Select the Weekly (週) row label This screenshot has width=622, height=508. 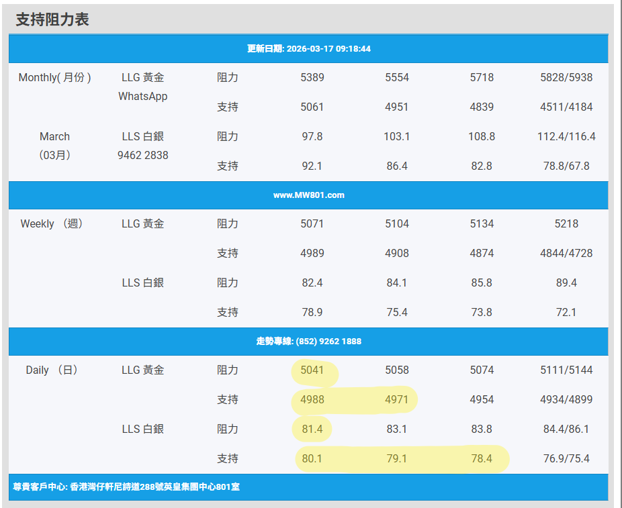(x=52, y=224)
